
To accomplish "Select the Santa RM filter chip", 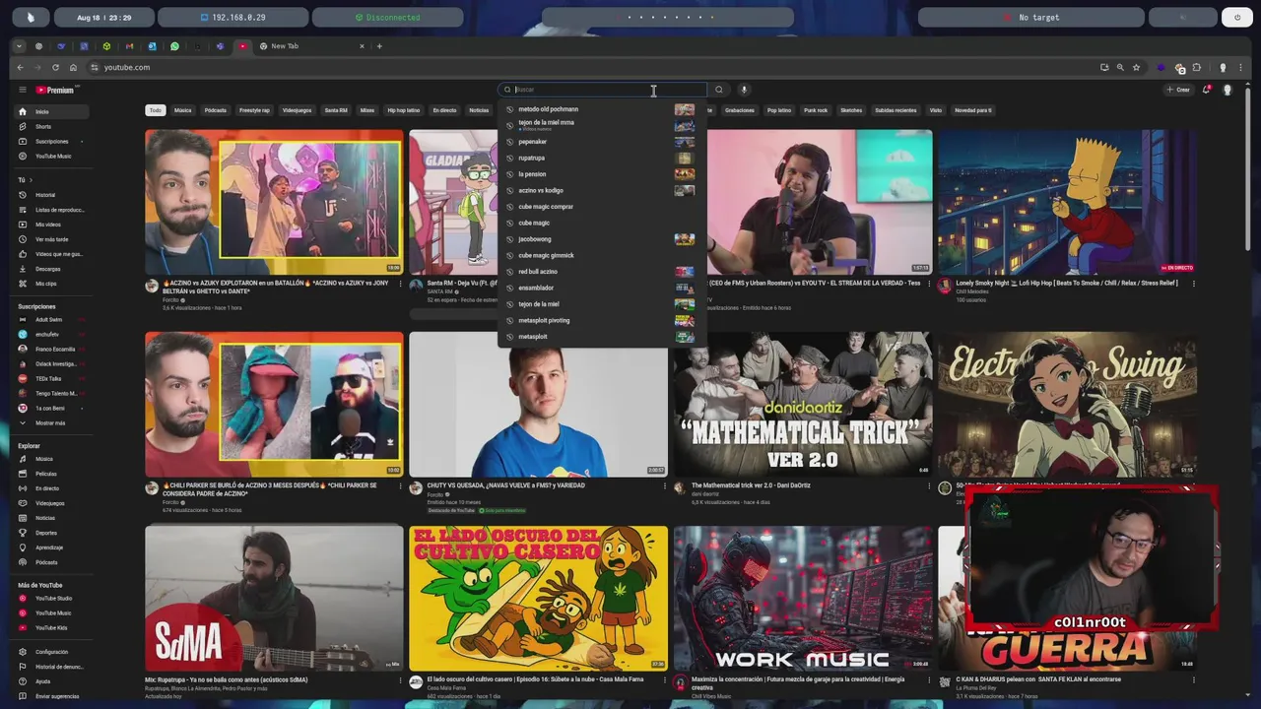I will [336, 110].
